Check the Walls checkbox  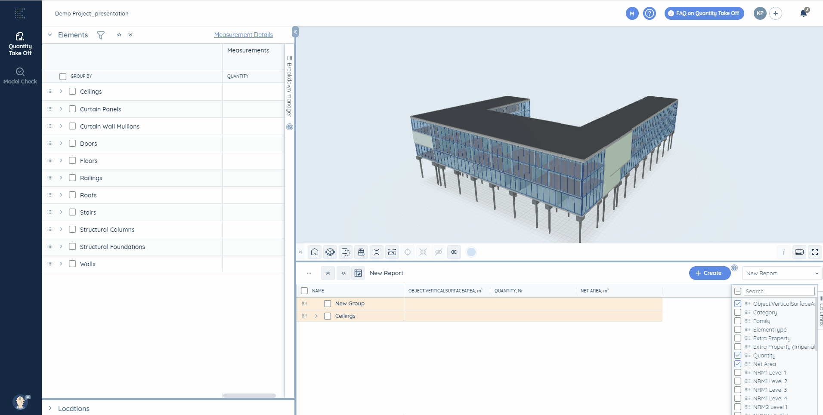click(72, 264)
